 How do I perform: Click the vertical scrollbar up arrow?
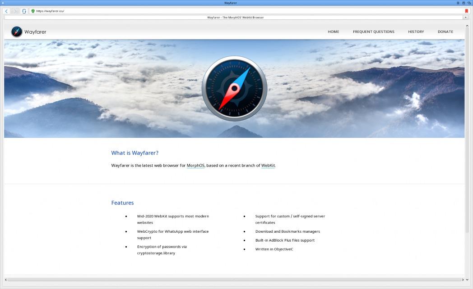click(467, 26)
